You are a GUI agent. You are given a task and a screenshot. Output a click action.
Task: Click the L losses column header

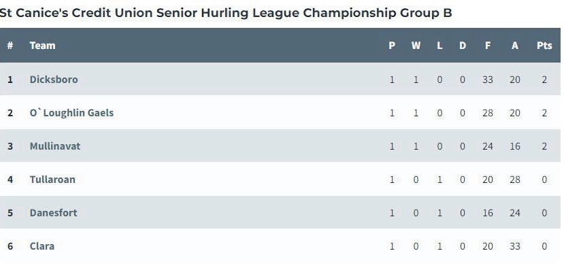439,46
